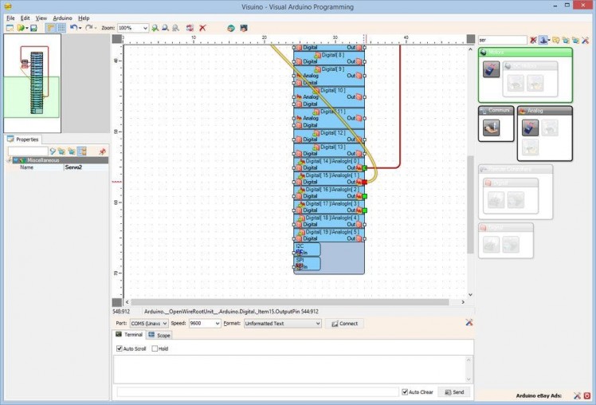596x405 pixels.
Task: Expand the Format dropdown showing Unformatted Text
Action: tap(317, 324)
